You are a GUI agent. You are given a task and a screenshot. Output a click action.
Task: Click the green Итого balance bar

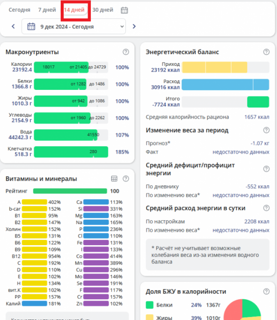coord(258,102)
